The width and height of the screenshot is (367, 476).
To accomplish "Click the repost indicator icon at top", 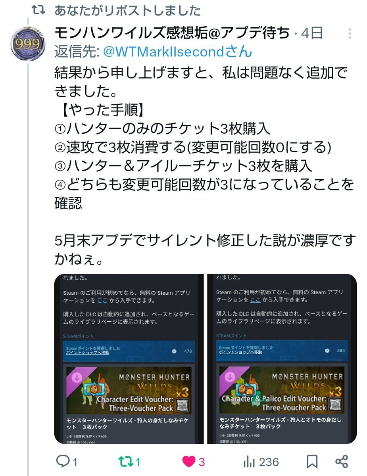I will pyautogui.click(x=38, y=11).
